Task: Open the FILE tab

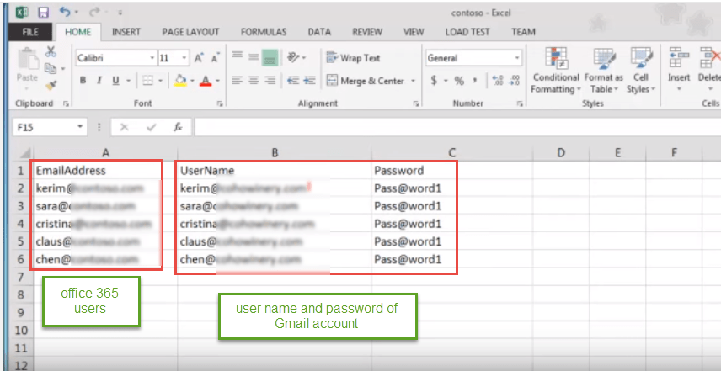Action: point(30,32)
